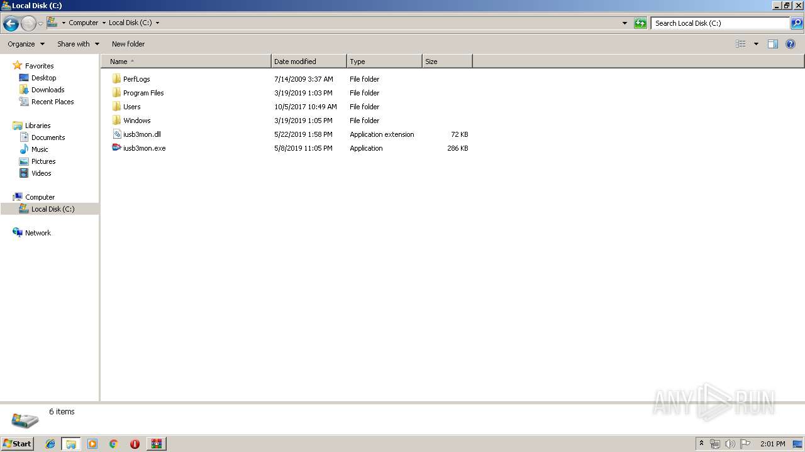Sort by the Size column header
Image resolution: width=805 pixels, height=452 pixels.
447,62
